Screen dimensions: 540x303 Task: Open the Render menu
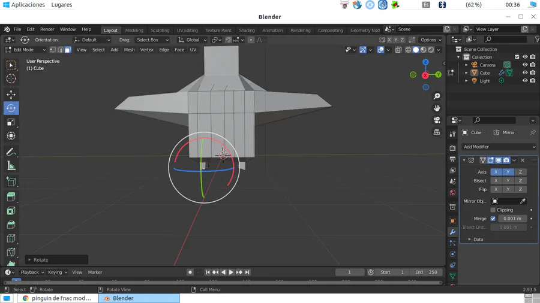coord(47,29)
